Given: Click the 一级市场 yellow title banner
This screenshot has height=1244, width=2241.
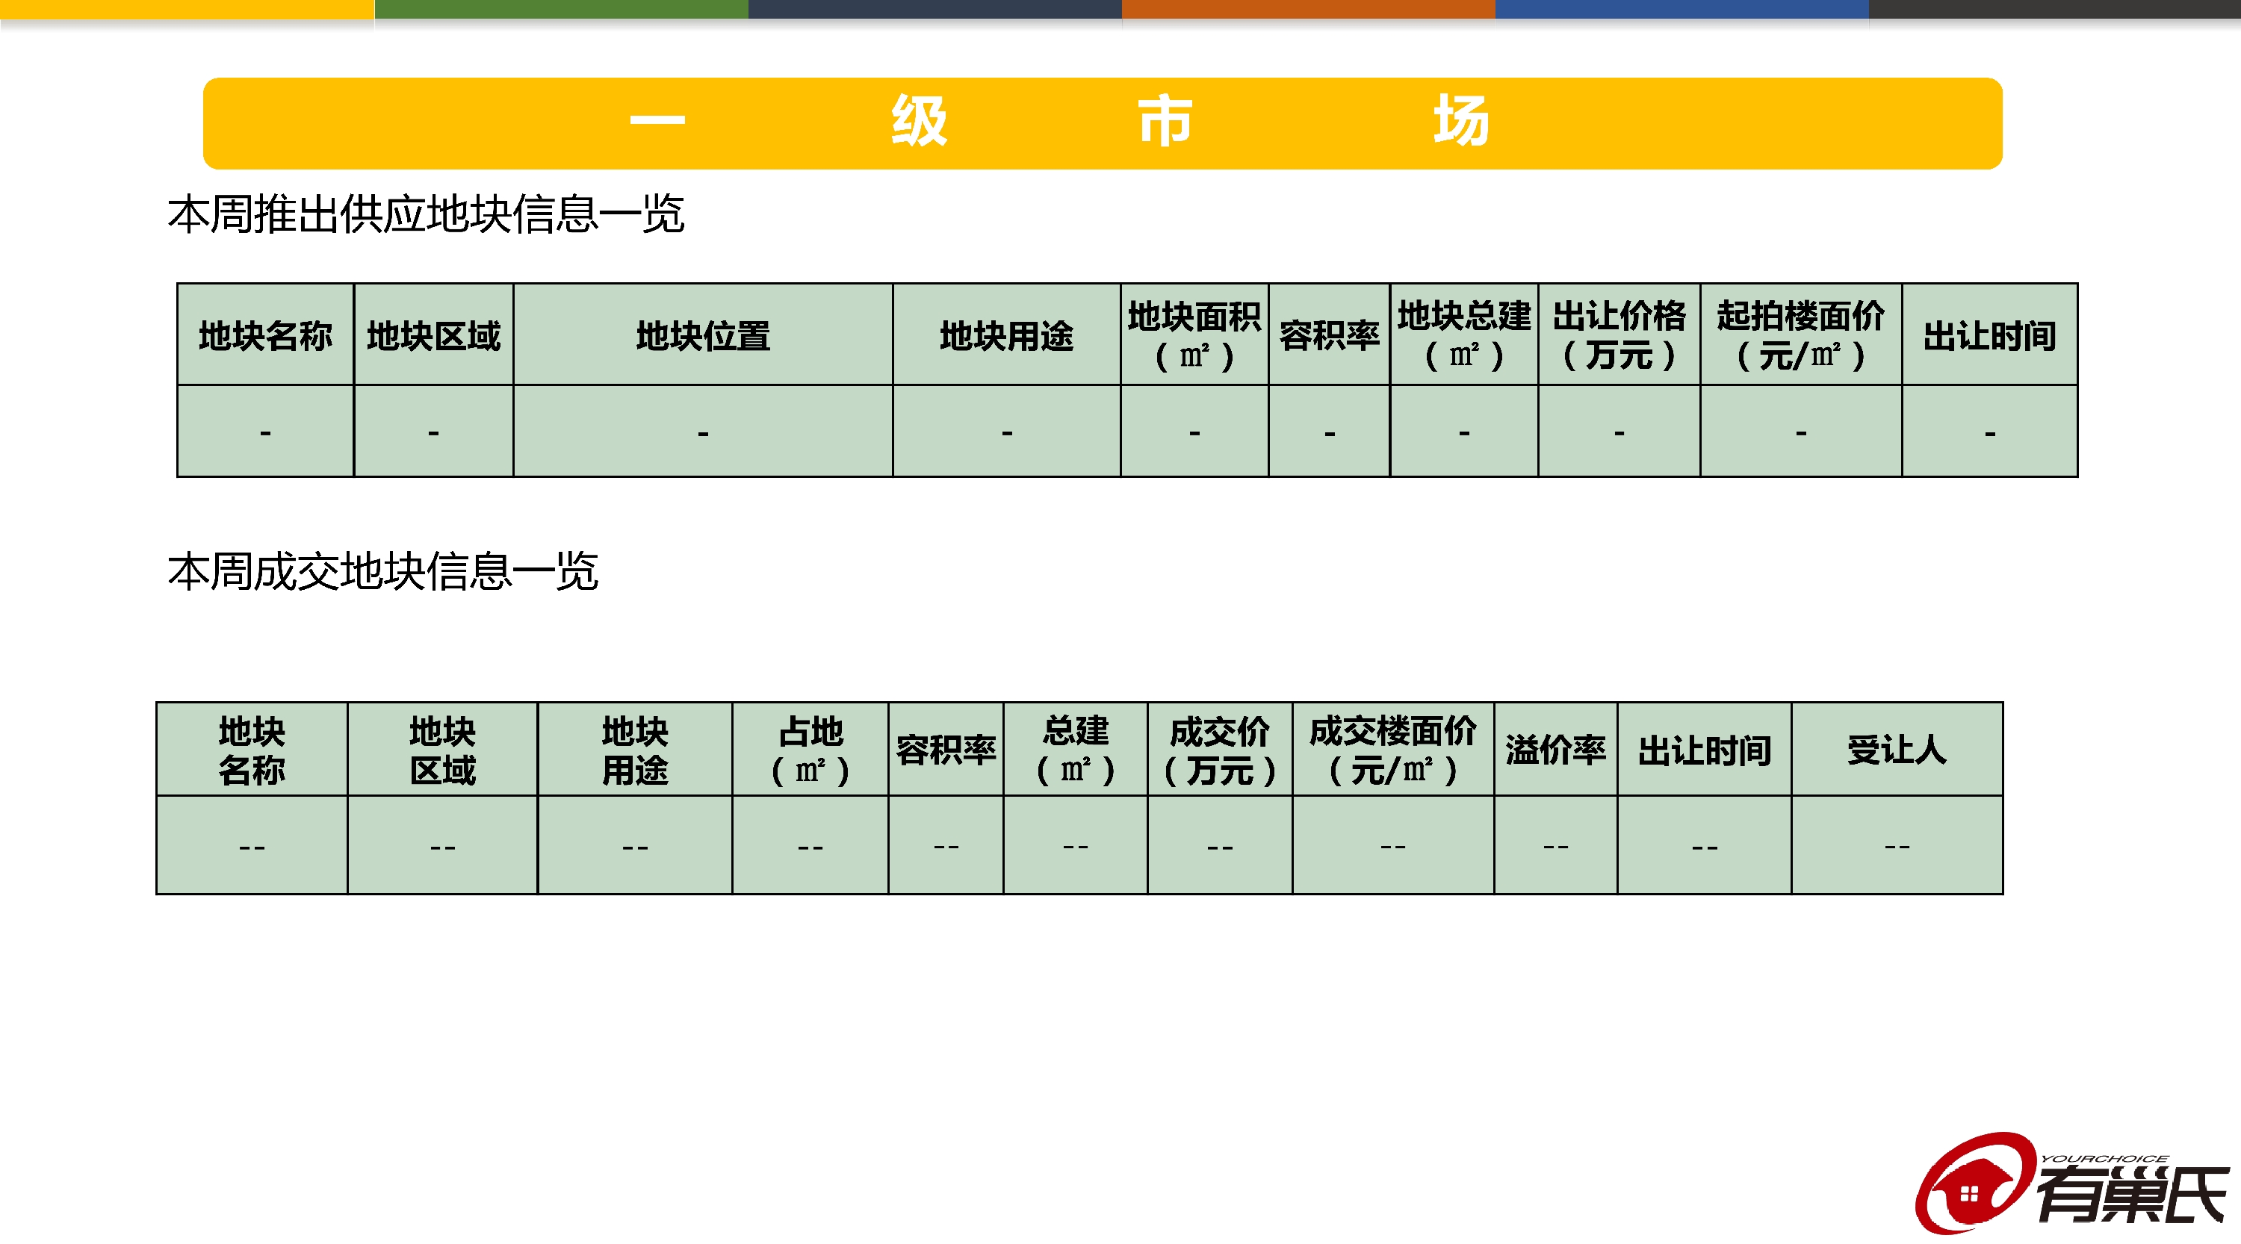Looking at the screenshot, I should tap(1103, 123).
